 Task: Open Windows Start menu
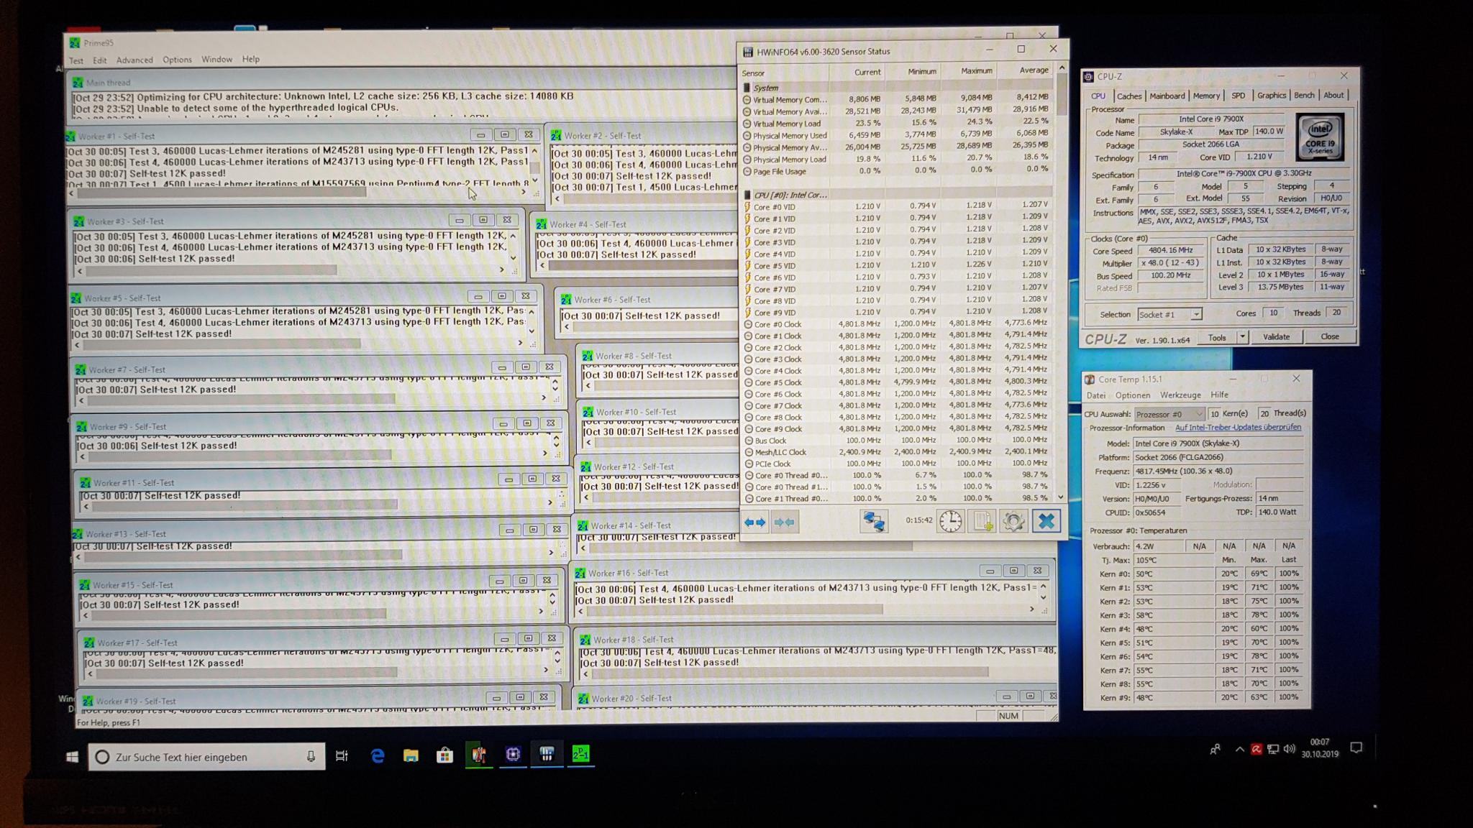pyautogui.click(x=72, y=757)
